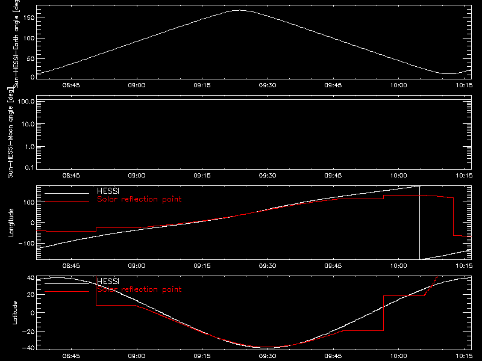Tap the 10:15 label under Latitude plot
482x361 pixels.
(x=464, y=356)
